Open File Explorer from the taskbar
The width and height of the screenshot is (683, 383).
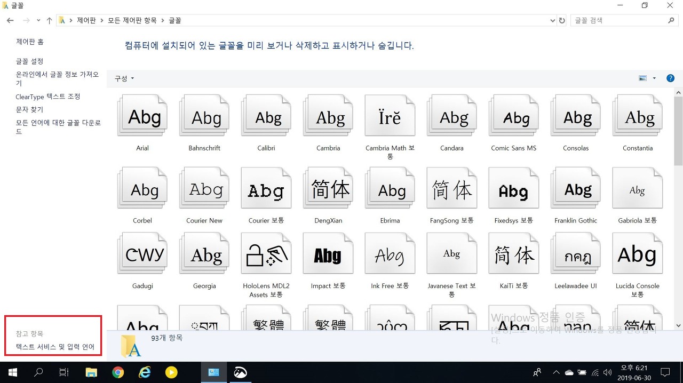click(91, 372)
